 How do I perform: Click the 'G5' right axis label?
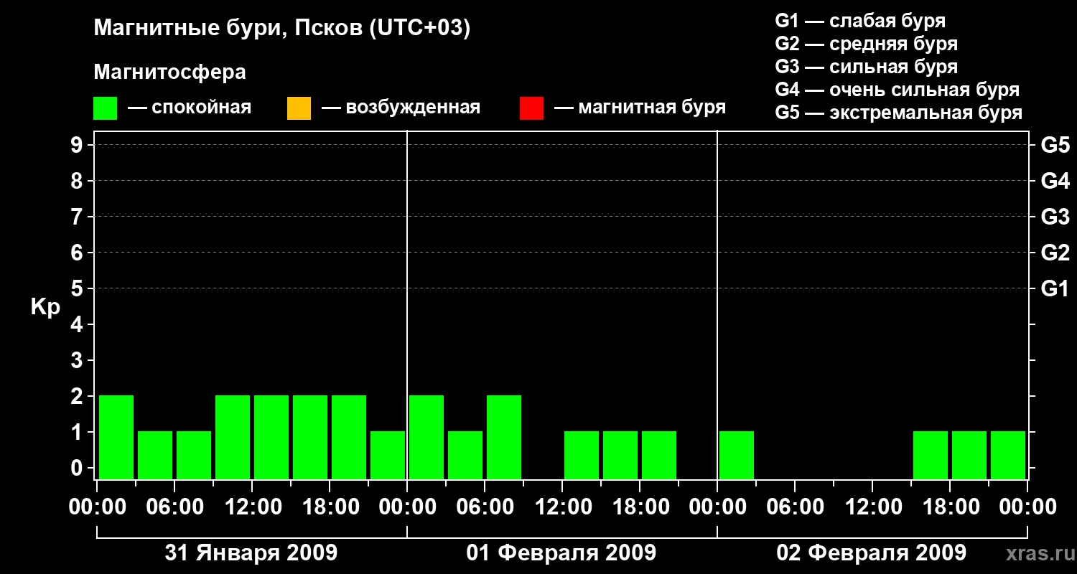pyautogui.click(x=1055, y=145)
